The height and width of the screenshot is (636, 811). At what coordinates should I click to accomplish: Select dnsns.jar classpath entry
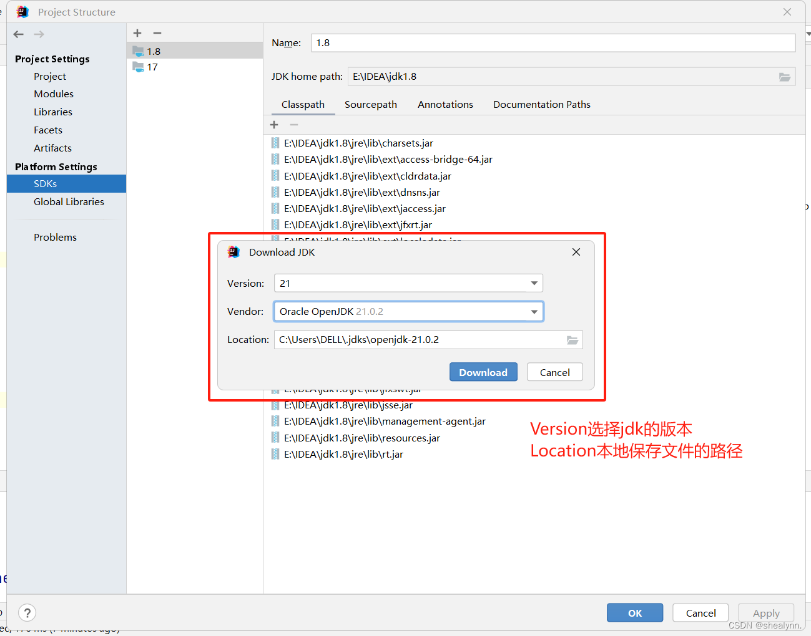pos(362,193)
